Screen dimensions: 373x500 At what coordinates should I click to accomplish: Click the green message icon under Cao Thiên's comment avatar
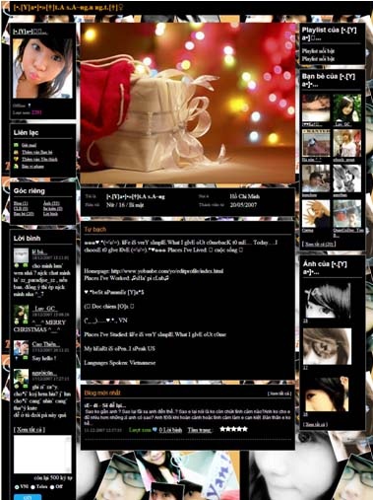click(26, 358)
